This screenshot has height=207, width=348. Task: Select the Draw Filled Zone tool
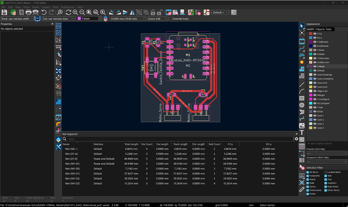pyautogui.click(x=302, y=69)
